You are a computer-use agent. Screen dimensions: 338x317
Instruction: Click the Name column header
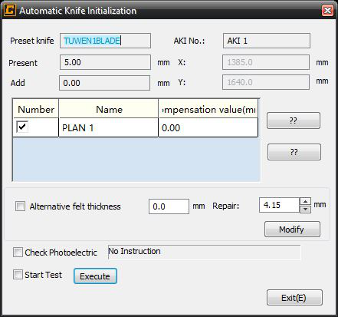click(x=109, y=109)
